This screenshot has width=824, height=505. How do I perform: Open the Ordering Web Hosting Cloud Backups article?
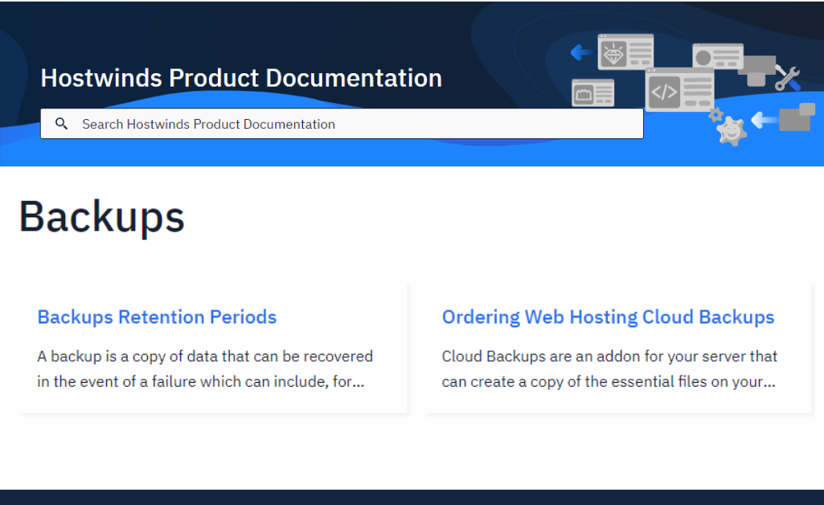point(608,317)
